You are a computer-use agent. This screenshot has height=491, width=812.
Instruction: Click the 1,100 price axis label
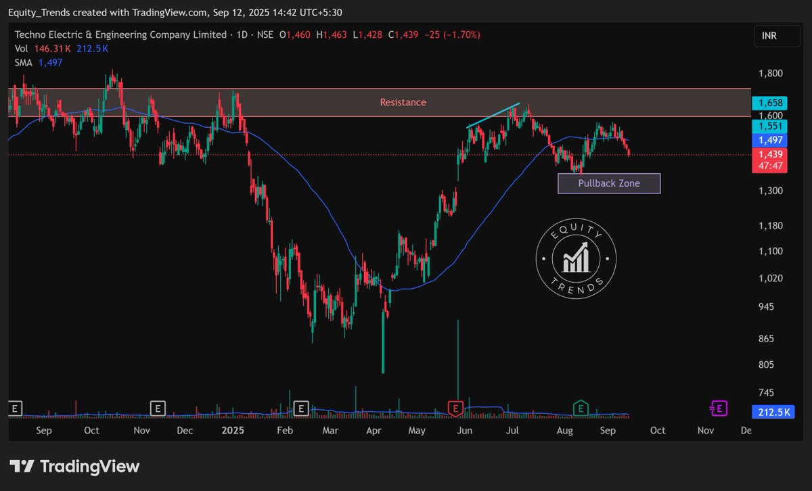(770, 251)
